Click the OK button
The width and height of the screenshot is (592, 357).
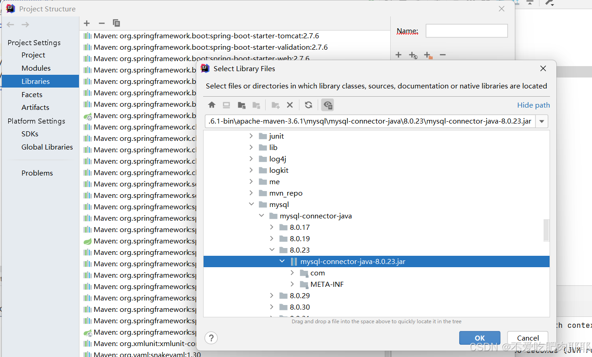coord(480,338)
